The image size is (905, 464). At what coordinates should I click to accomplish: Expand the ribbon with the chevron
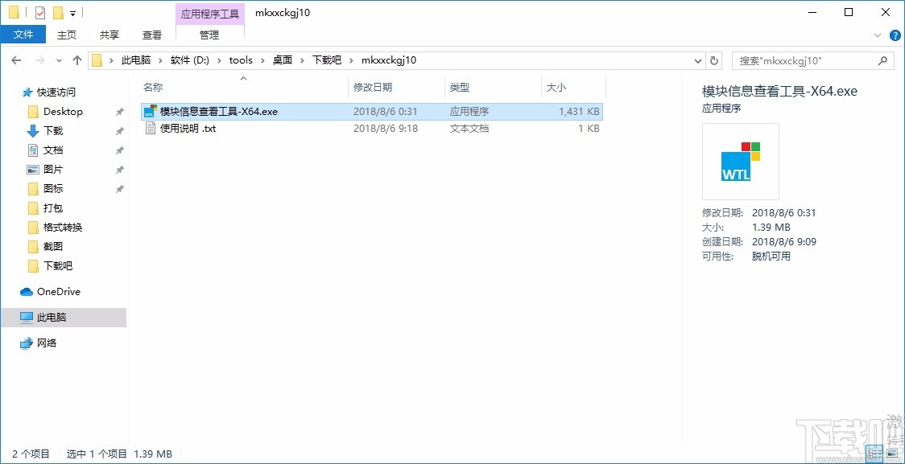coord(878,35)
